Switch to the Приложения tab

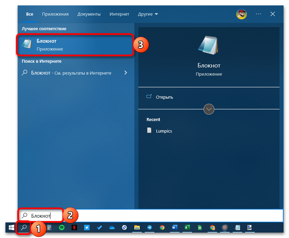pyautogui.click(x=55, y=14)
